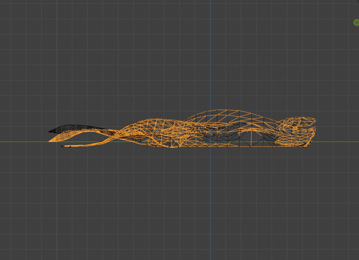Screen dimensions: 359x260
Task: Click the blue vertical axis line above the car
Action: [211, 62]
